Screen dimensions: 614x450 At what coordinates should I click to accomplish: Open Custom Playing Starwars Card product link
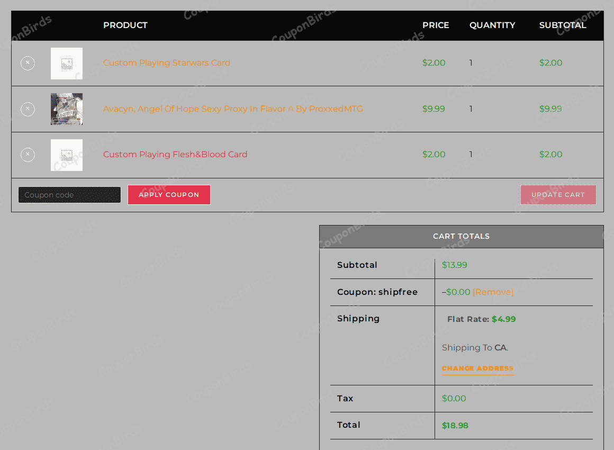pyautogui.click(x=166, y=63)
